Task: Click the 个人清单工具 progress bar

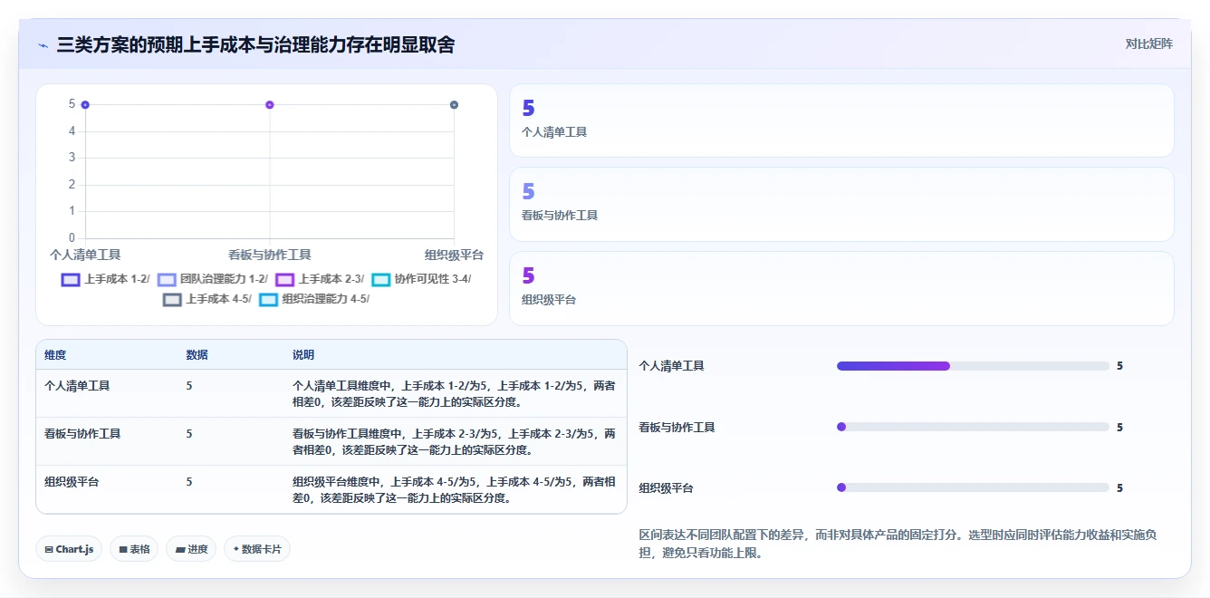Action: click(x=973, y=366)
